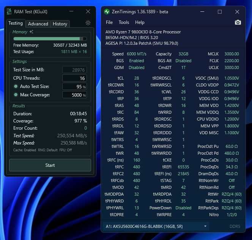The height and width of the screenshot is (240, 252).
Task: Click the 6000 MT/s speed value
Action: click(137, 54)
